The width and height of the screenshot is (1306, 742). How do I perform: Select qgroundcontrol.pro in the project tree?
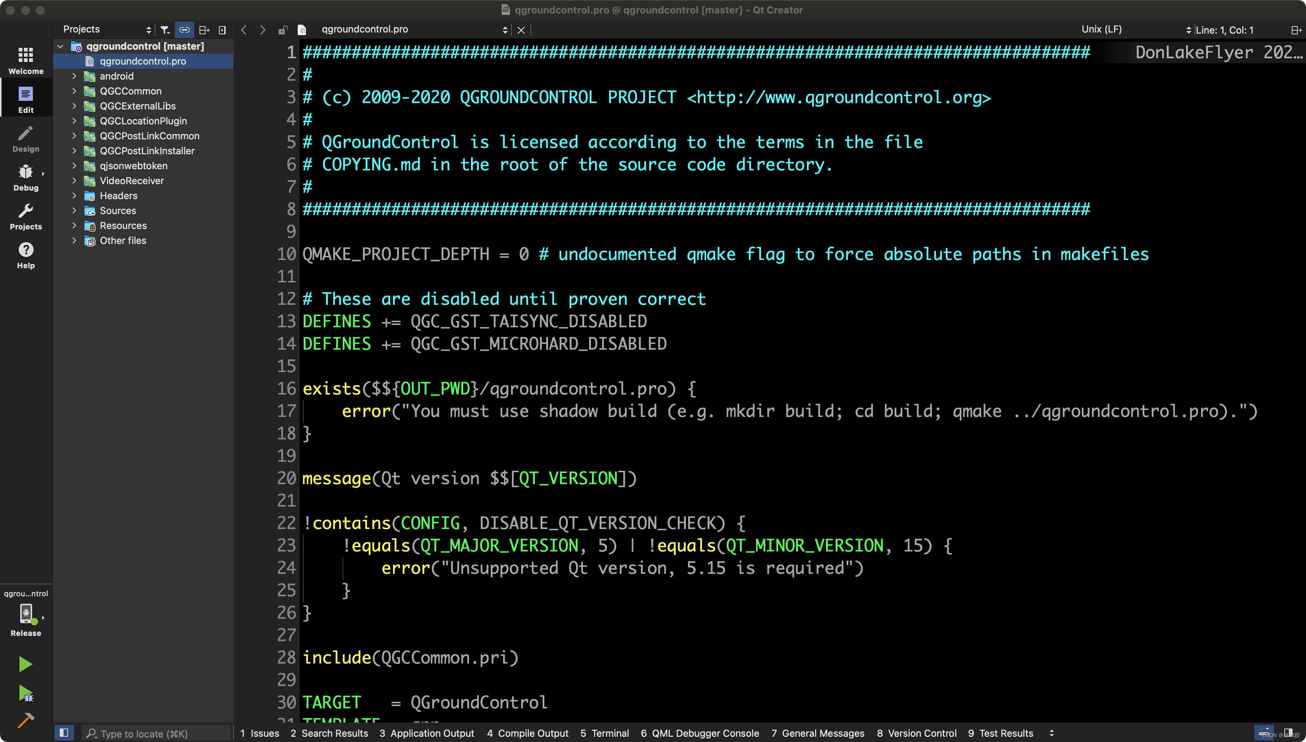(143, 61)
